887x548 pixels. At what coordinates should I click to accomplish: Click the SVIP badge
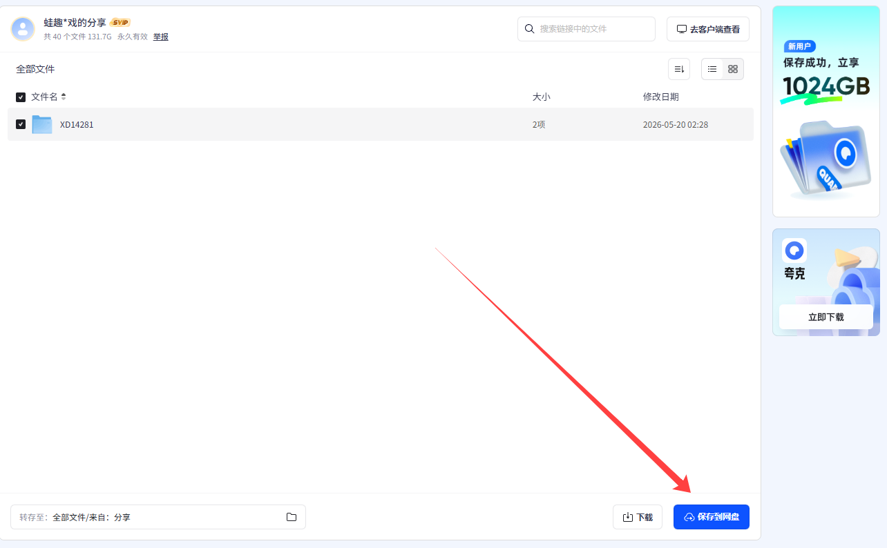(x=120, y=22)
